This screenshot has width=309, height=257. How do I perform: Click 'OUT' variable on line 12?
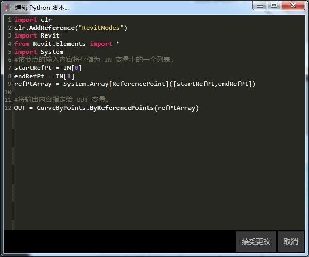20,108
